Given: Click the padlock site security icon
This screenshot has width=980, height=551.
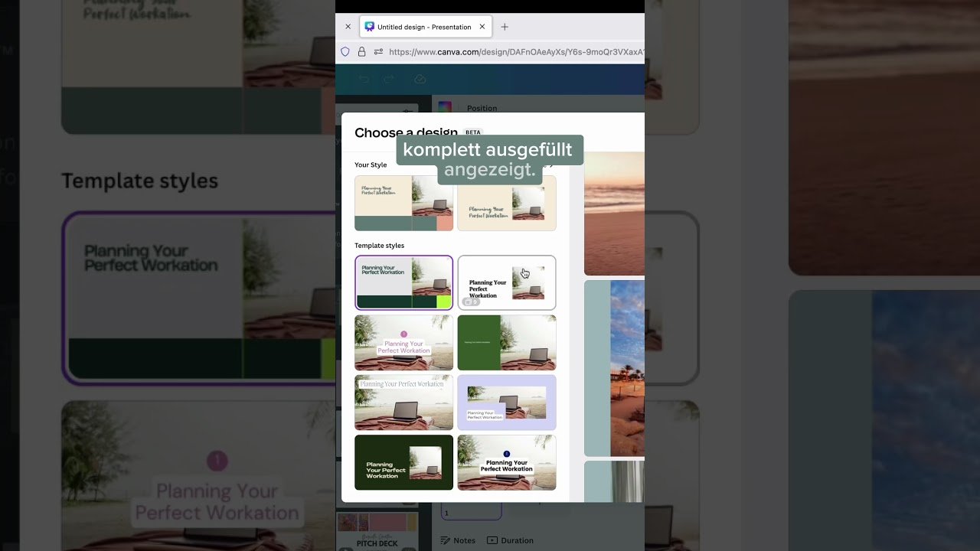Looking at the screenshot, I should click(361, 52).
